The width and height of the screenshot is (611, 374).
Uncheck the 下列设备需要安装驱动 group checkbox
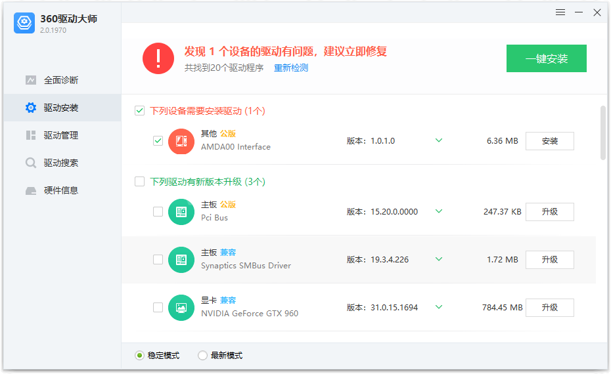pyautogui.click(x=139, y=111)
